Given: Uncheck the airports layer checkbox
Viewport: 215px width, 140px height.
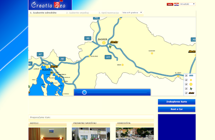Looking at the screenshot, I should click(186, 89).
